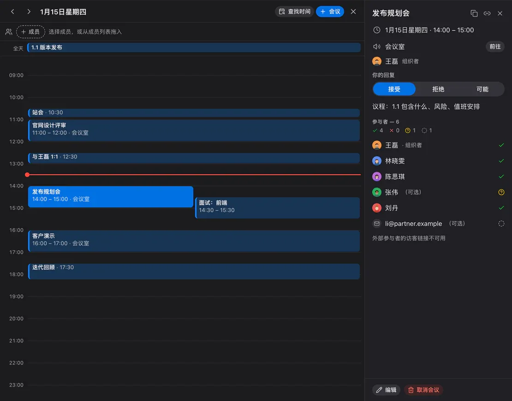Click 取消会议 to cancel the meeting
512x401 pixels.
[423, 390]
